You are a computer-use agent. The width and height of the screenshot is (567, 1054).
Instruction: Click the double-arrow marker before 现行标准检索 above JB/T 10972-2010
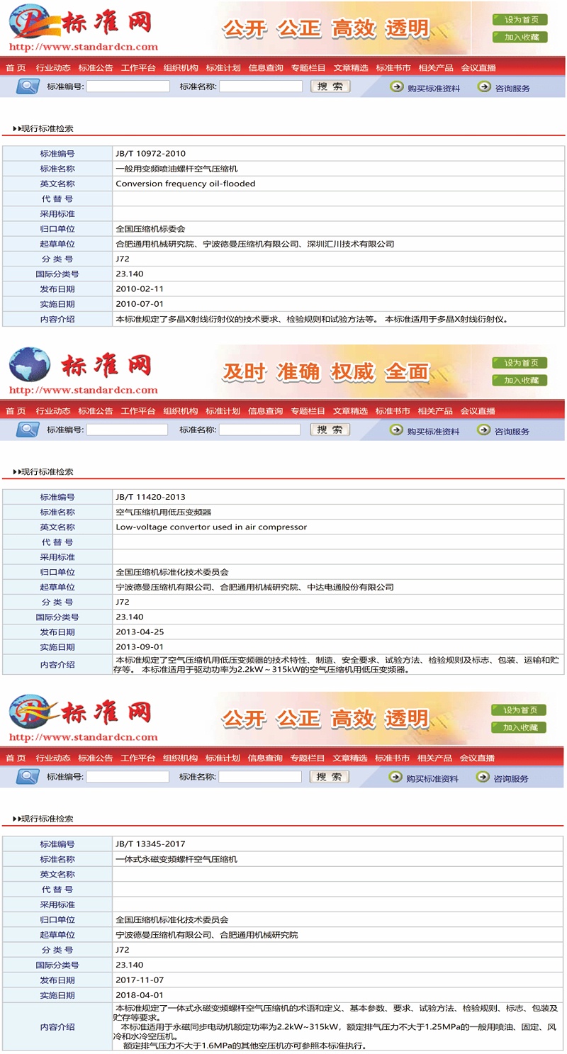click(x=17, y=129)
